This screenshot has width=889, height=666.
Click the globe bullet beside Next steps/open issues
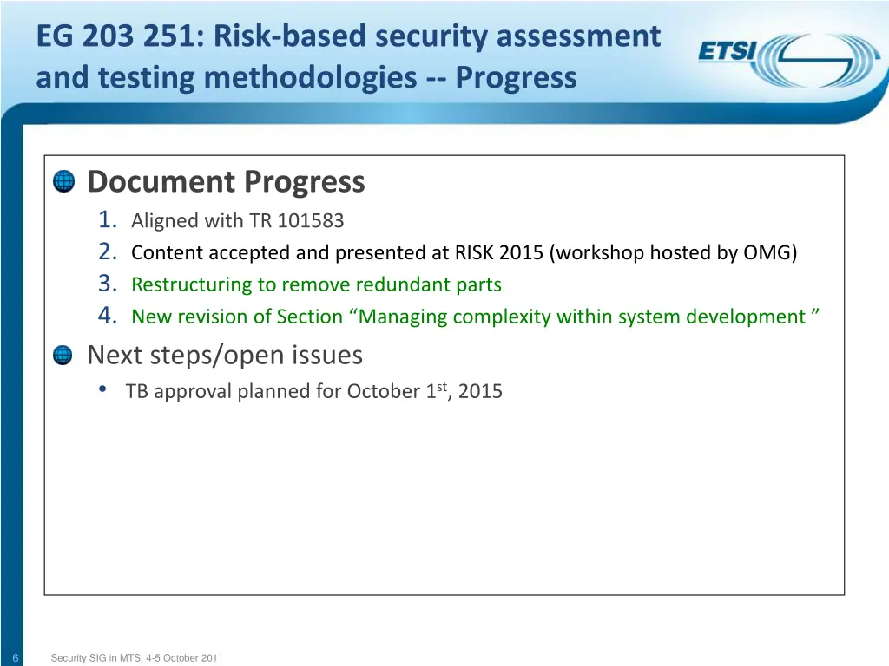(63, 355)
